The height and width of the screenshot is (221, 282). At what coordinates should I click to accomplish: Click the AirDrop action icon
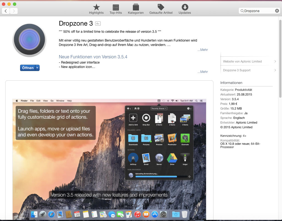(133, 158)
